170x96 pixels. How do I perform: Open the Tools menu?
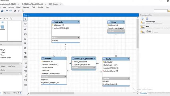click(x=33, y=7)
